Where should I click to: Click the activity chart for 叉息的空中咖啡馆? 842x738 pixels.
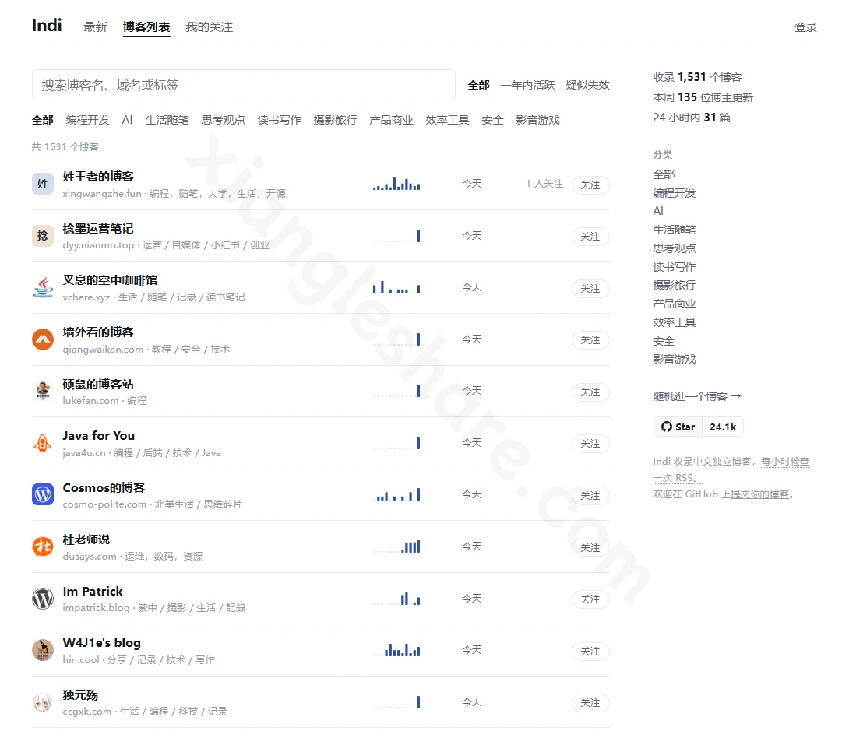coord(396,287)
